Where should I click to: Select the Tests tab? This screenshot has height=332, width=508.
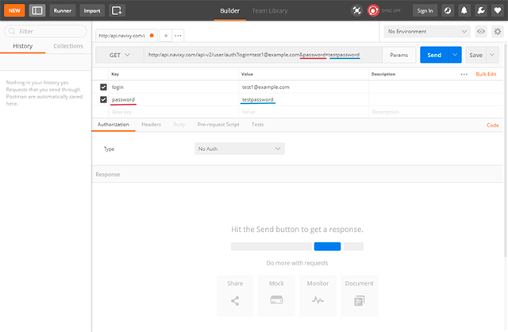coord(257,125)
